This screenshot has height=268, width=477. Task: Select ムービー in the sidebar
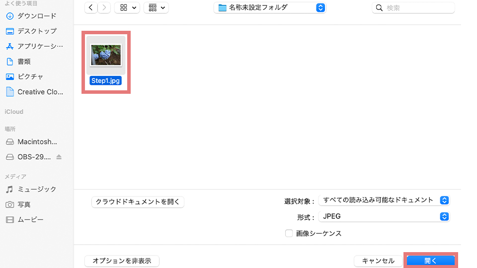[x=25, y=219]
